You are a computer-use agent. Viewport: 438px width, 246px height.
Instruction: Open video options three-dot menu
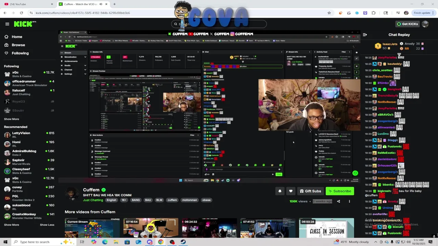click(349, 202)
